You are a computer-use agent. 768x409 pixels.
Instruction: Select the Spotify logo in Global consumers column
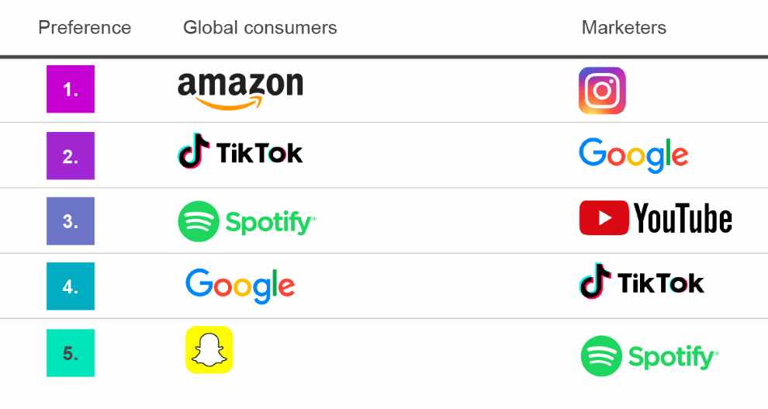click(247, 221)
